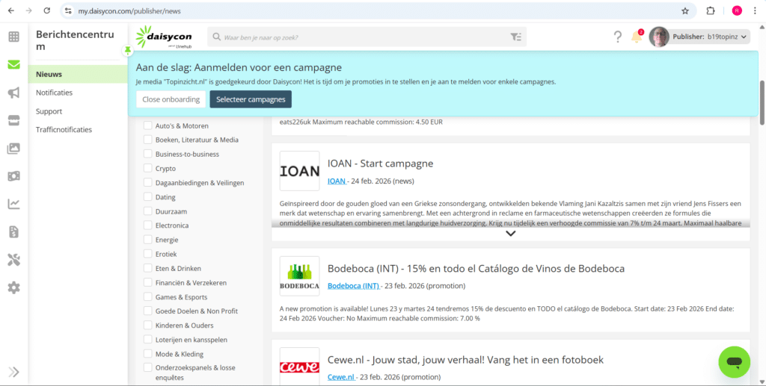Expand the IOAN news article chevron
766x386 pixels.
pos(510,234)
